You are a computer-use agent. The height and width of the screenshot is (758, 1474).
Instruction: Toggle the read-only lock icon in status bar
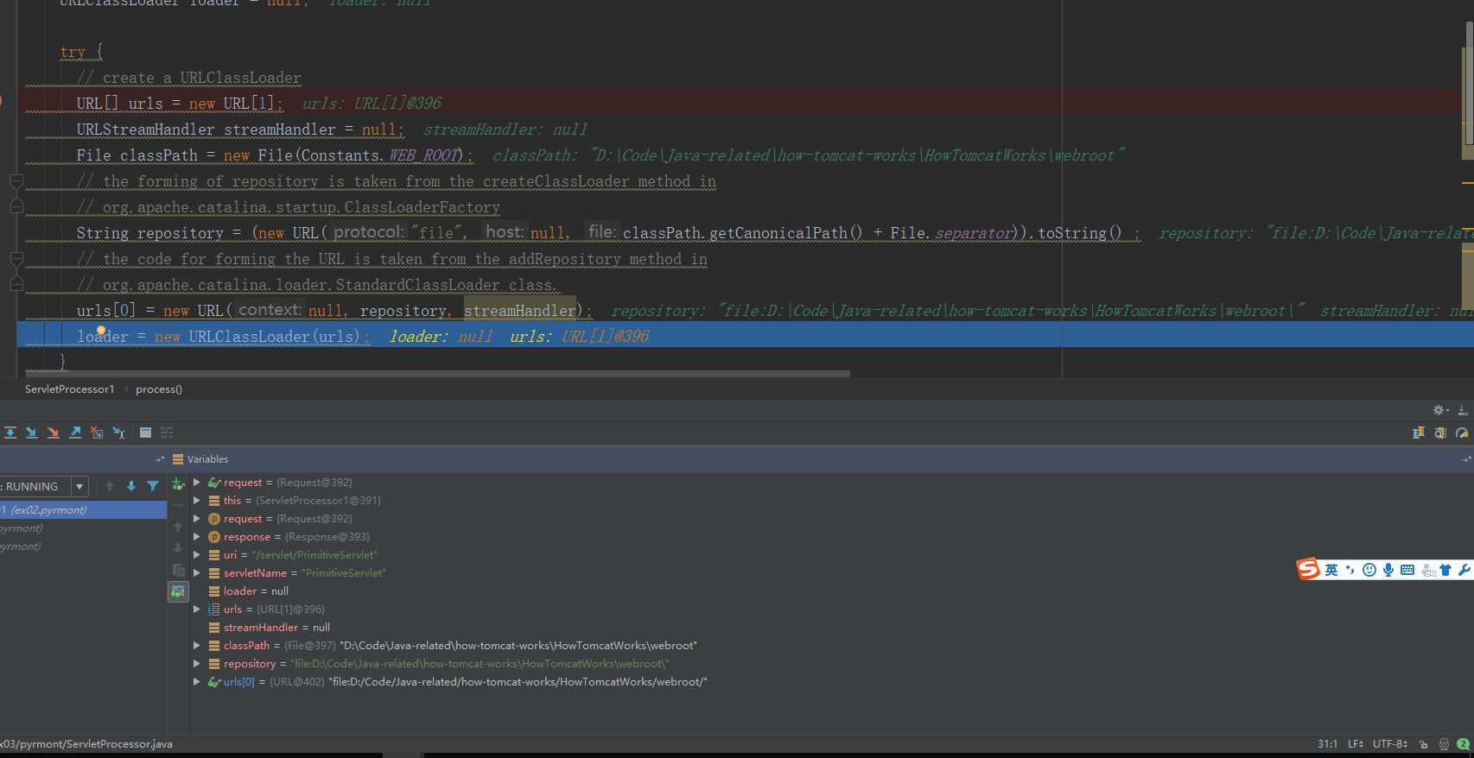(1423, 744)
